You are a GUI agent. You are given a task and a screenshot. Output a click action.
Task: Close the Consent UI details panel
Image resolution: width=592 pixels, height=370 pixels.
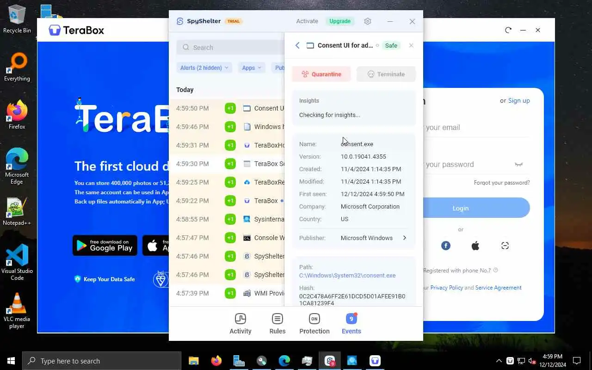pos(411,45)
